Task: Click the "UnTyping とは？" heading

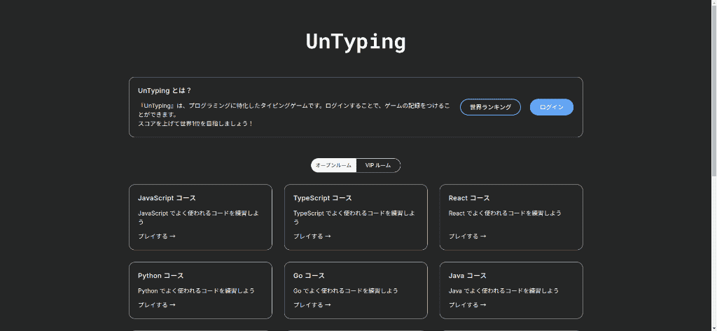Action: (165, 90)
